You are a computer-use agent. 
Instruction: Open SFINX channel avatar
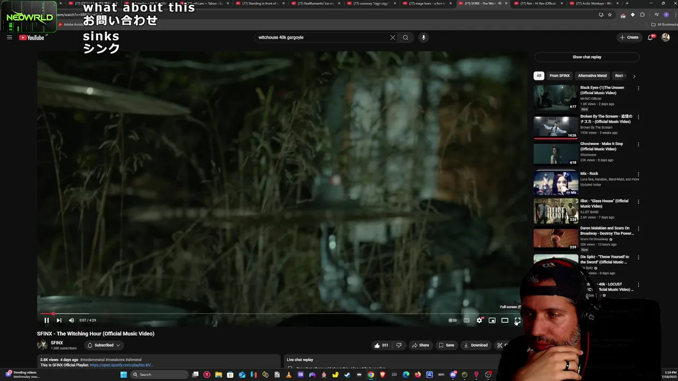click(42, 345)
